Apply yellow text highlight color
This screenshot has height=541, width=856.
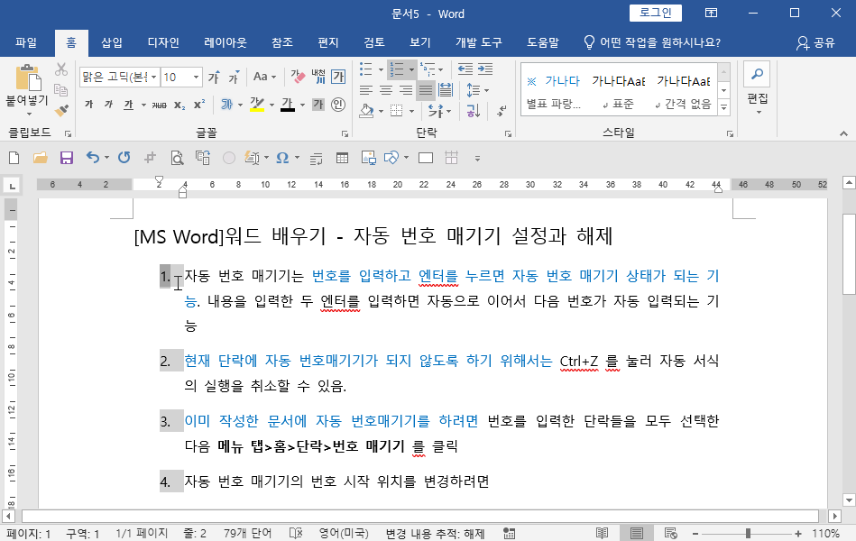[x=256, y=105]
